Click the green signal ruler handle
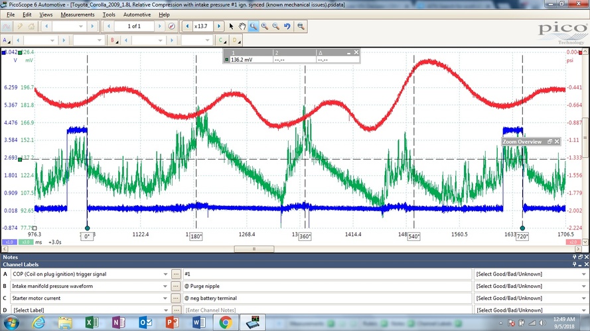Image resolution: width=590 pixels, height=331 pixels. (20, 160)
